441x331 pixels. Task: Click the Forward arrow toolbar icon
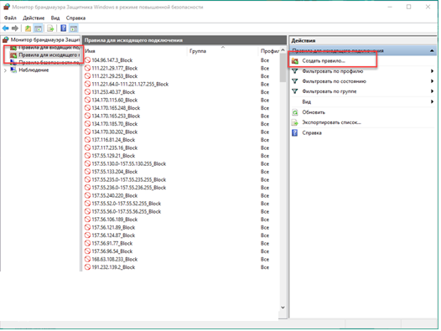pos(15,28)
